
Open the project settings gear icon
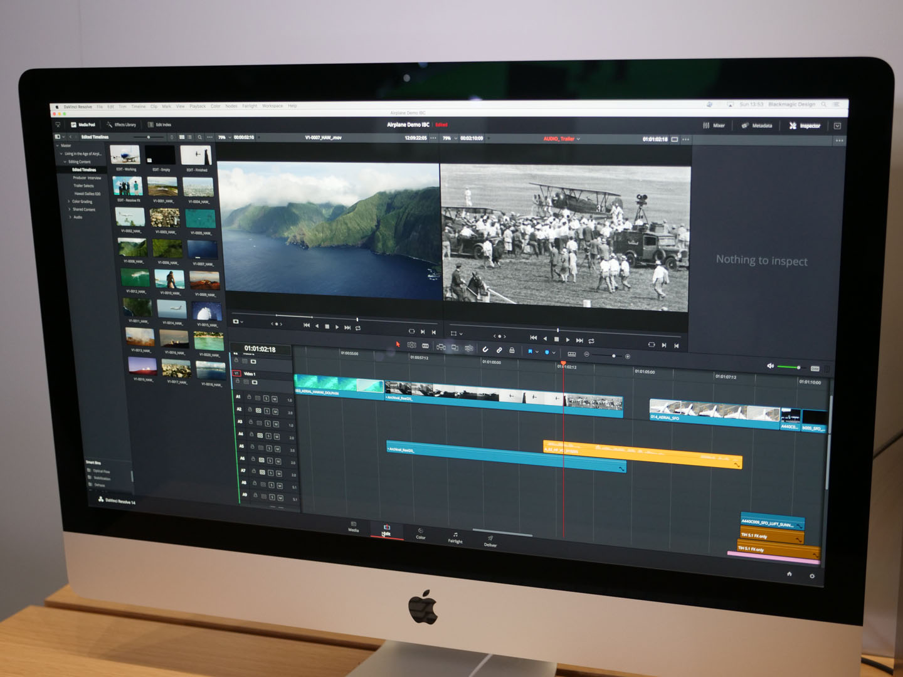[811, 576]
